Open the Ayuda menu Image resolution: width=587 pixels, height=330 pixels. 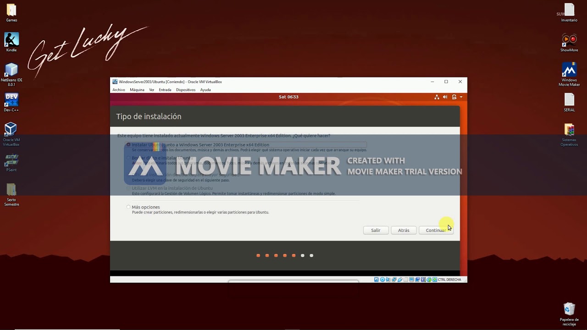[x=205, y=90]
